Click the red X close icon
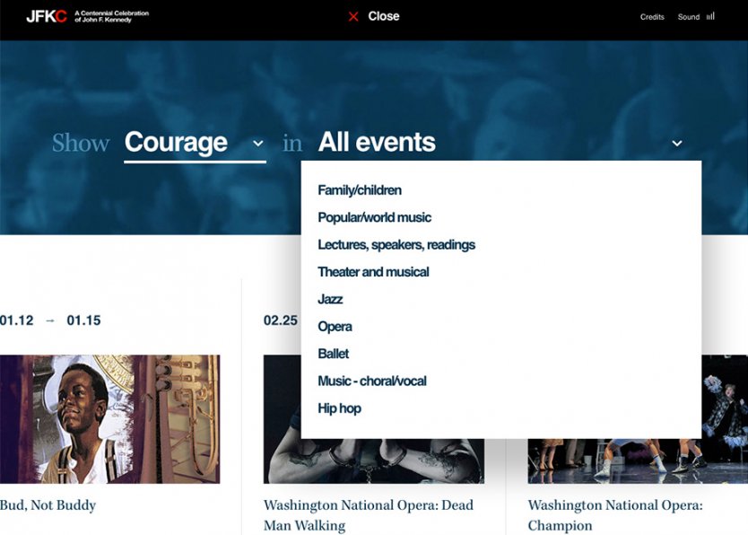Viewport: 748px width, 535px height. pyautogui.click(x=353, y=16)
